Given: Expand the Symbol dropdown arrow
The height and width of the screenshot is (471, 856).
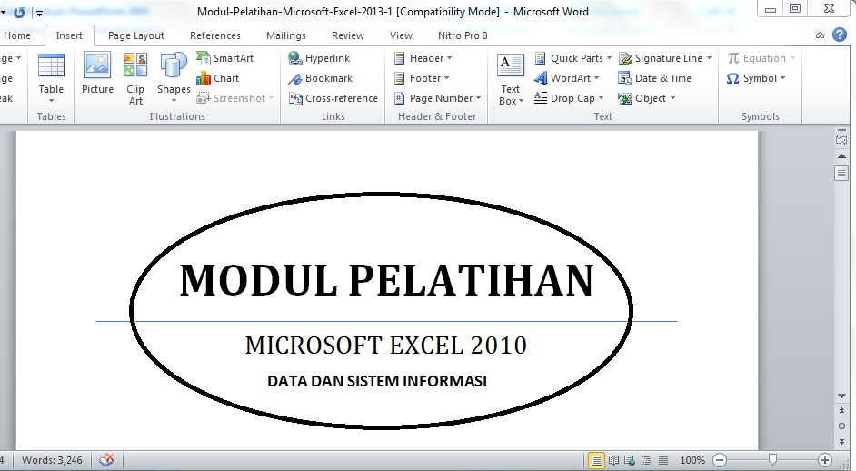Looking at the screenshot, I should pyautogui.click(x=782, y=78).
